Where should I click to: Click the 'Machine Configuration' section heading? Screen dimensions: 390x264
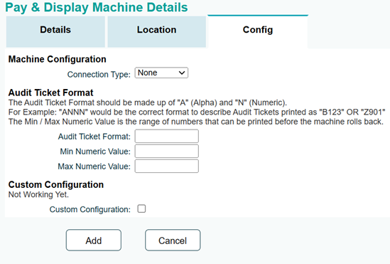58,59
